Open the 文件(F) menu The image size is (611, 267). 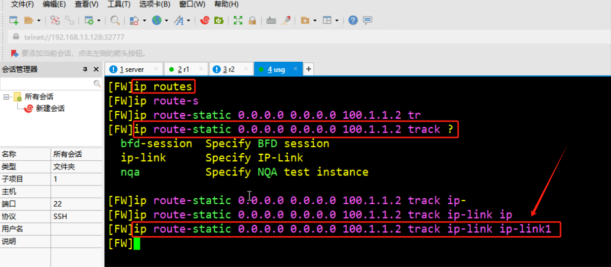22,4
